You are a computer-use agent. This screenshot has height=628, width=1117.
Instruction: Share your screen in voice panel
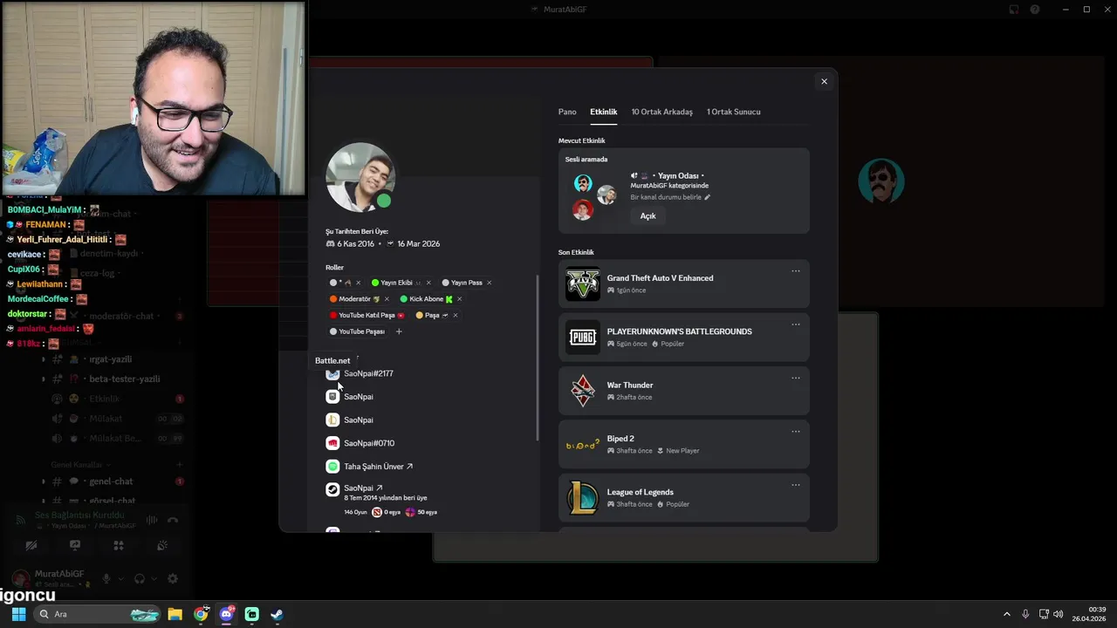[x=75, y=546]
